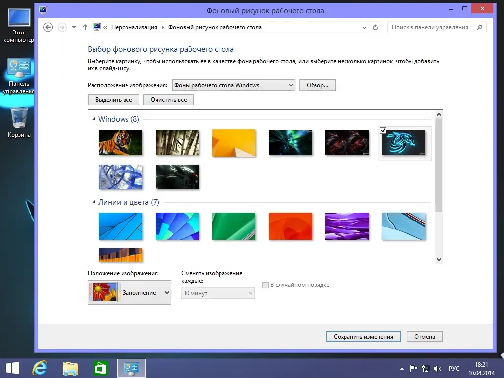Screen dimensions: 504x378
Task: Click Выделить все to select all images
Action: [113, 99]
